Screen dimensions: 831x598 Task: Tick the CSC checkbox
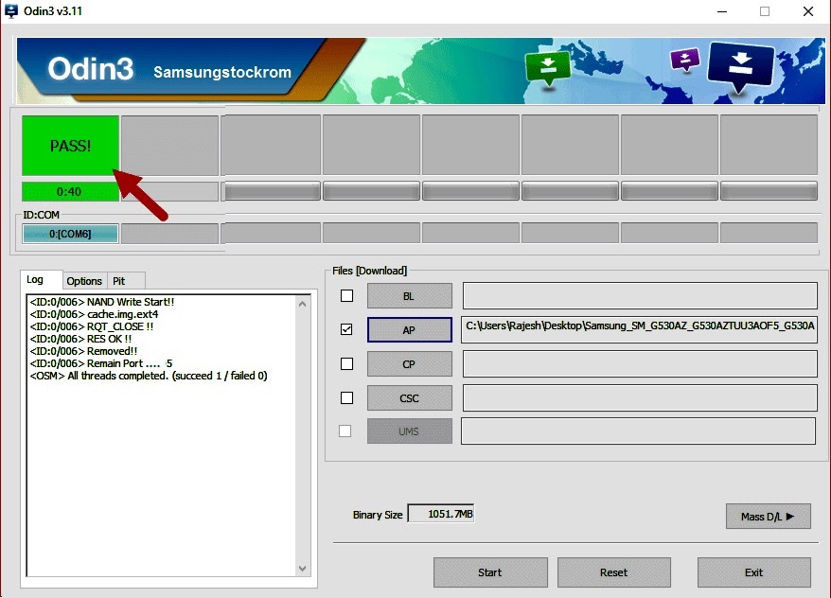coord(346,397)
